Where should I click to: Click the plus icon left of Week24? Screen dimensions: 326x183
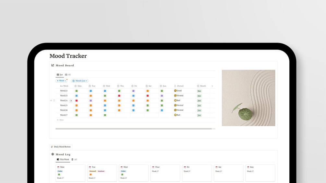pos(51,100)
